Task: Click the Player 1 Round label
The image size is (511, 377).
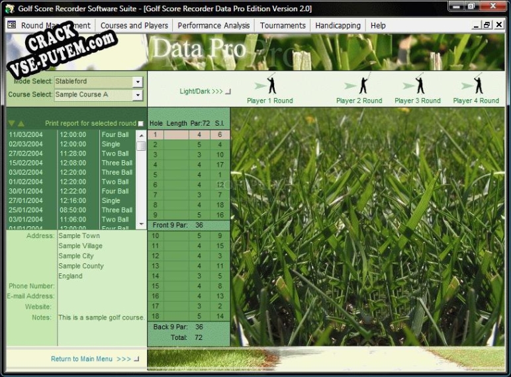Action: click(x=270, y=101)
